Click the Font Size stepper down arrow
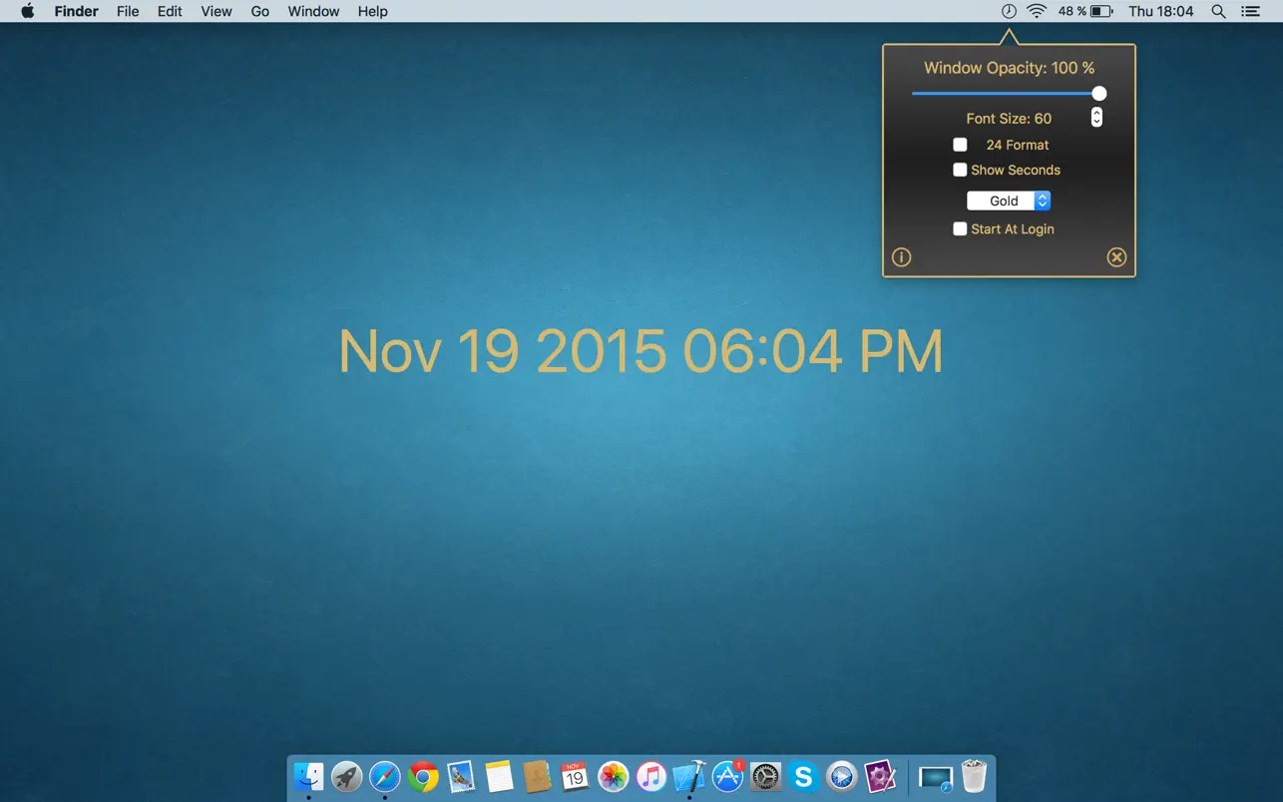Viewport: 1283px width, 802px height. tap(1095, 122)
